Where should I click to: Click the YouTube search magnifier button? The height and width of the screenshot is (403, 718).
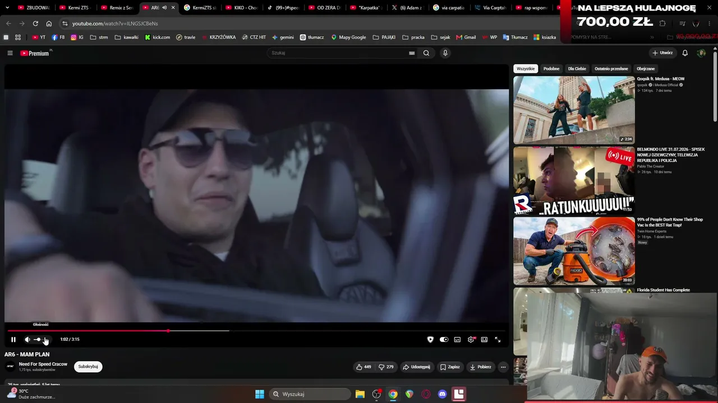click(x=426, y=53)
